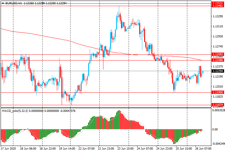
Task: Click the 1.11825 price scale value
Action: click(x=218, y=97)
